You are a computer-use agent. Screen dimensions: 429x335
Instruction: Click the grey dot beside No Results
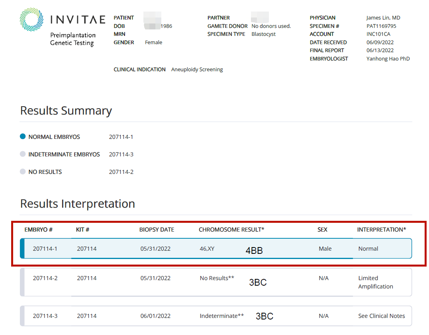(23, 172)
